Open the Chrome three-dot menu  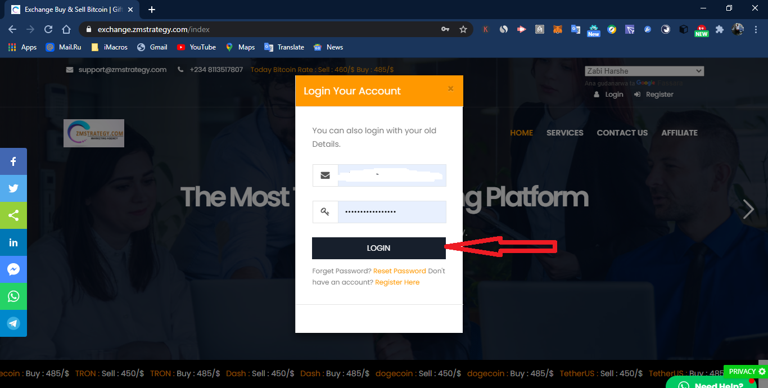click(756, 29)
